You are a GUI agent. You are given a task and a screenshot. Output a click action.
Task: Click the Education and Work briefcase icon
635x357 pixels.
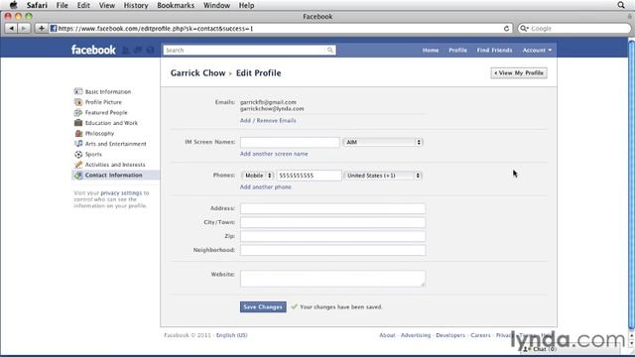click(78, 123)
